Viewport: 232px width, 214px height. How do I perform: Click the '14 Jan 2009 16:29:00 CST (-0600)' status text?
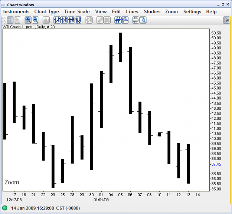(45, 208)
